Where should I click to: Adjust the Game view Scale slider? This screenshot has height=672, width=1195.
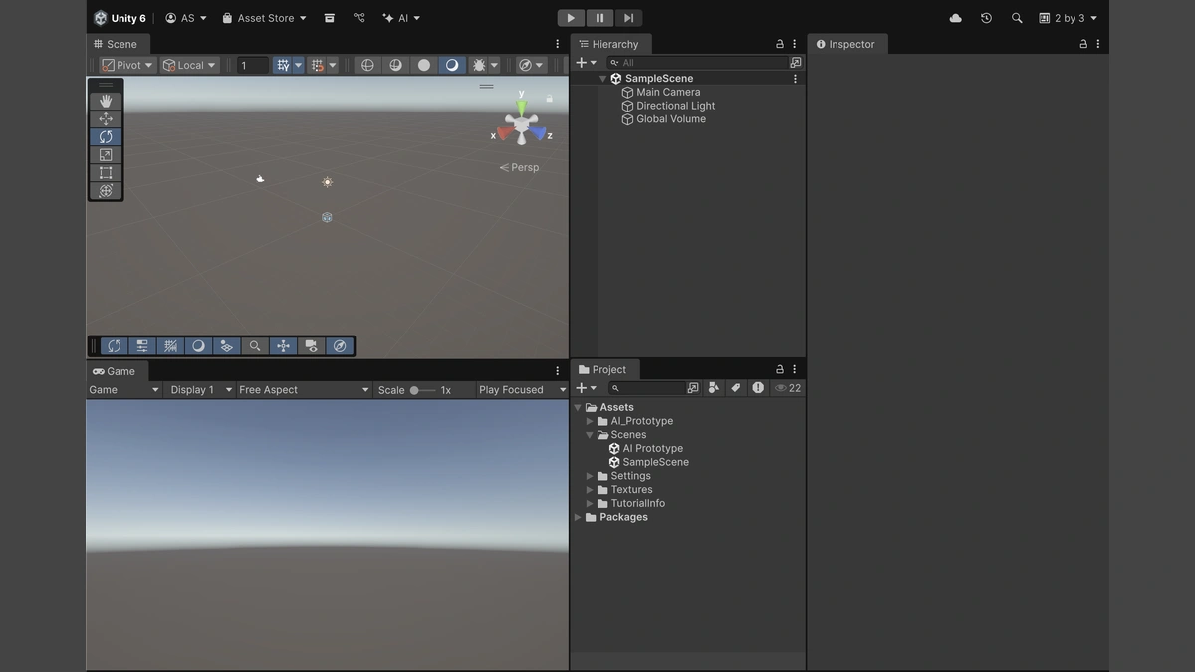click(423, 390)
